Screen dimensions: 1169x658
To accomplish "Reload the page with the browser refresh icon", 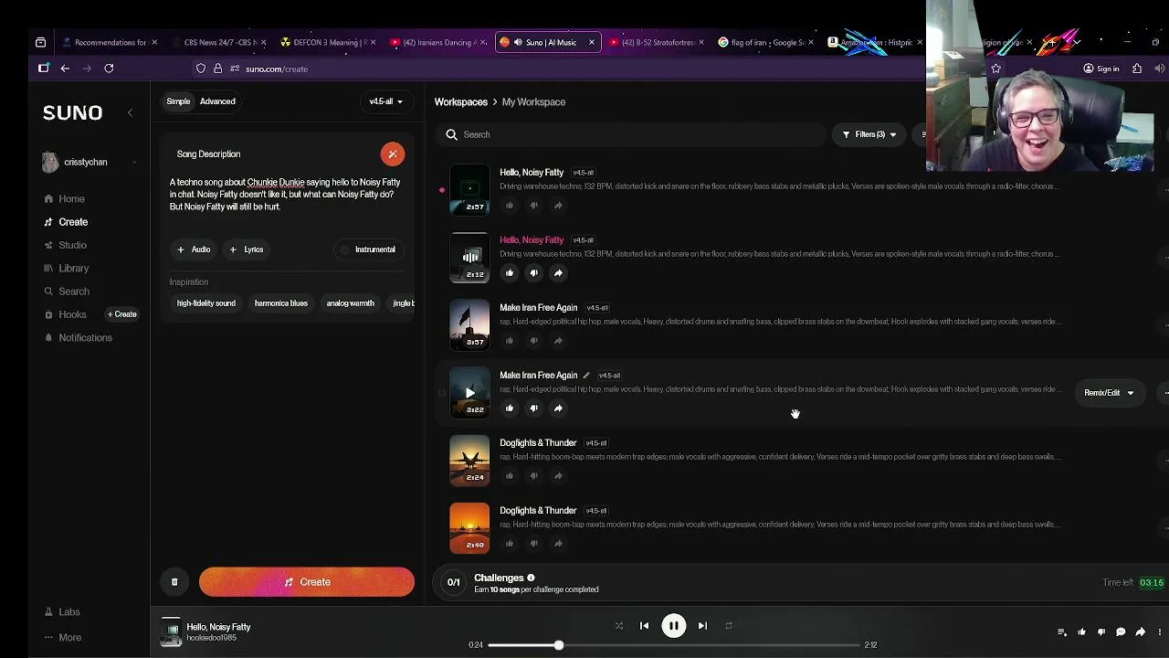I will (x=109, y=69).
